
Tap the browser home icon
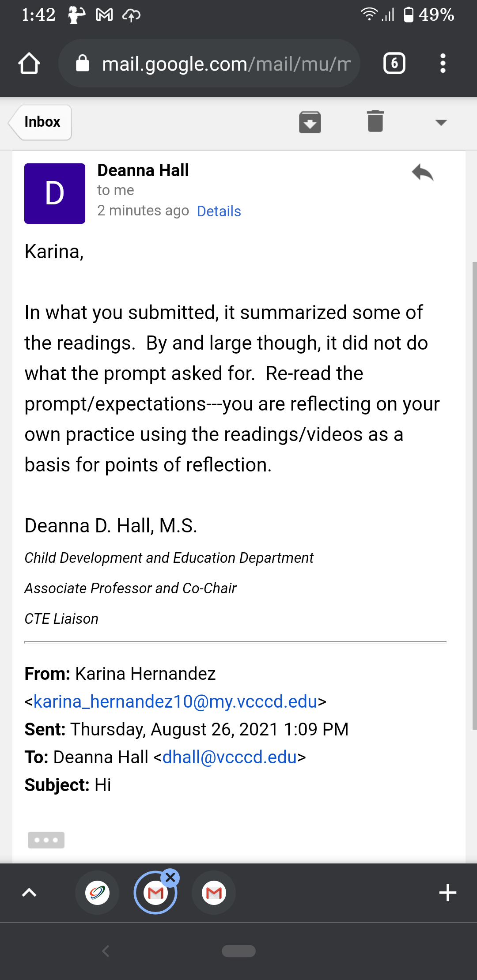29,64
